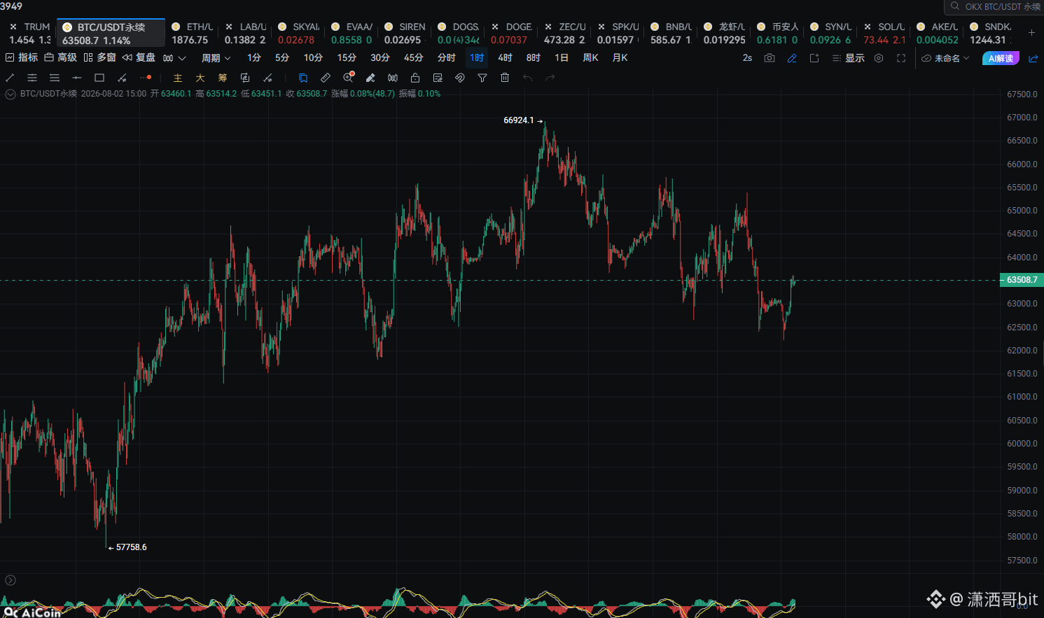Open the 高级 advanced menu
Viewport: 1044px width, 618px height.
60,58
